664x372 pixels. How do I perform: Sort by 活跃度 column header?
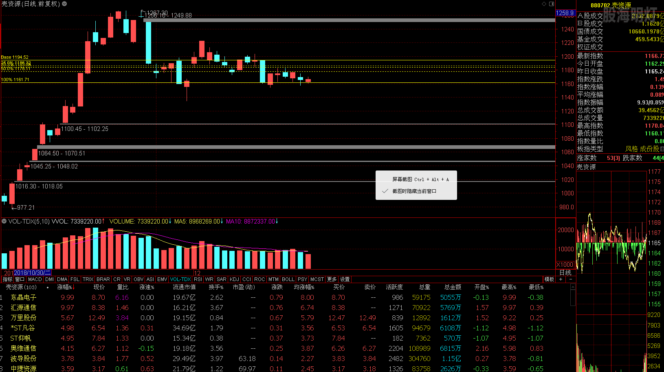(x=394, y=287)
